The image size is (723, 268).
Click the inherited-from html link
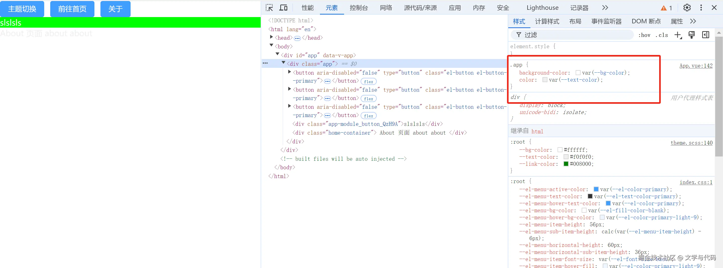click(x=537, y=132)
